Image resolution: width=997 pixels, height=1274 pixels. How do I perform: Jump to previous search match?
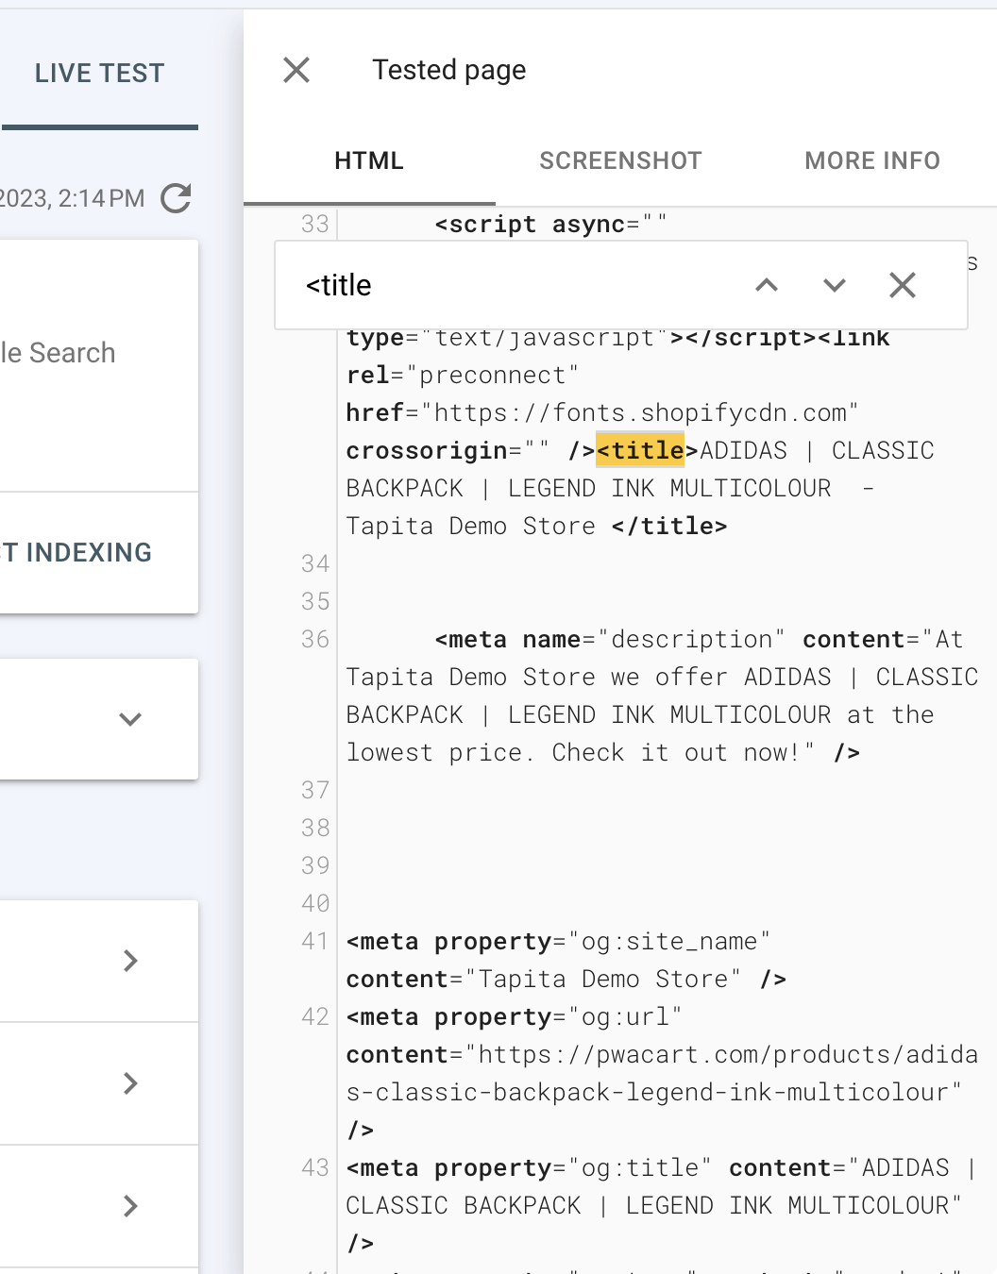pyautogui.click(x=767, y=285)
